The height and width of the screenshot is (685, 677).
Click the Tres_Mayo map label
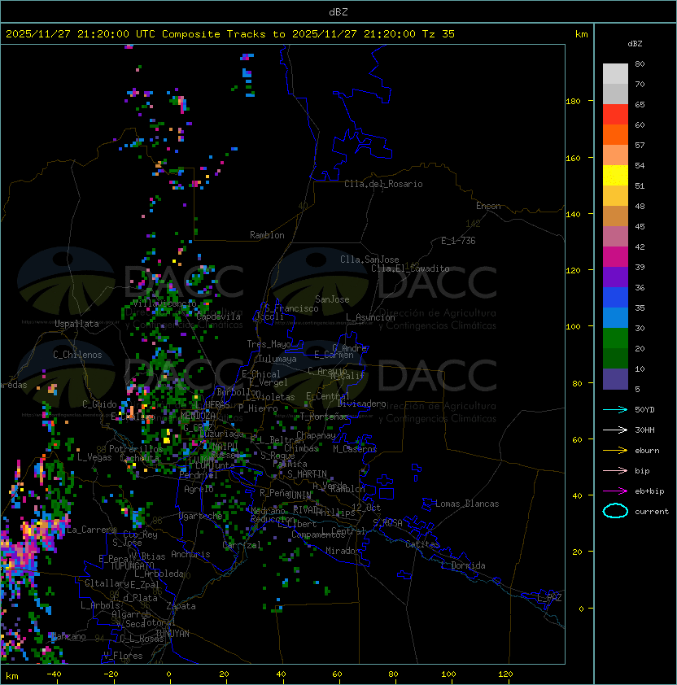click(x=269, y=344)
